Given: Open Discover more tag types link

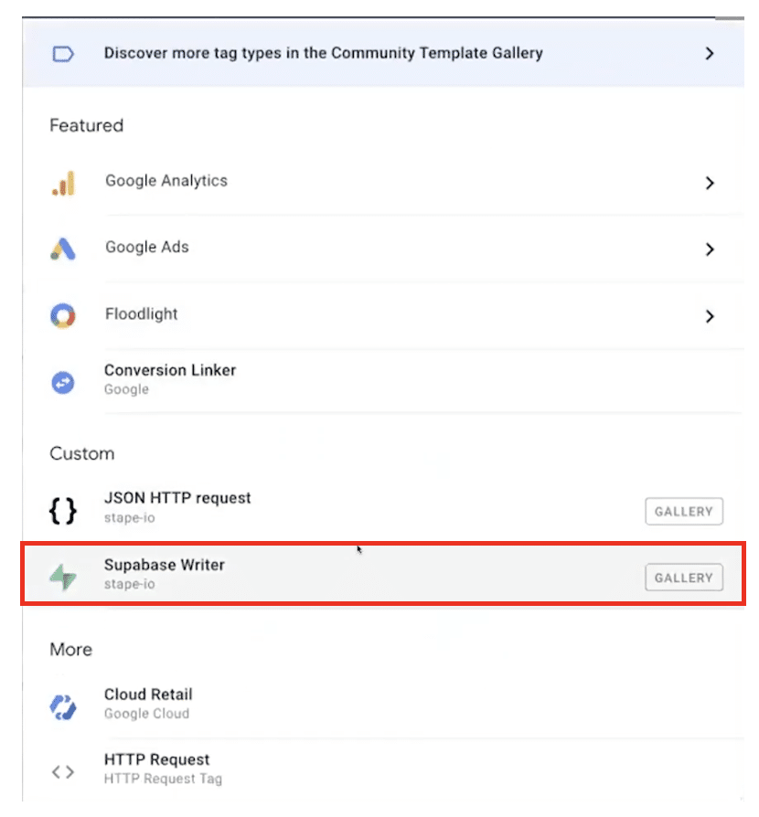Looking at the screenshot, I should coord(323,53).
